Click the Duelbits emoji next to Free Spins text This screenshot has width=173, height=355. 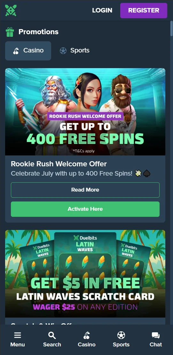138,174
